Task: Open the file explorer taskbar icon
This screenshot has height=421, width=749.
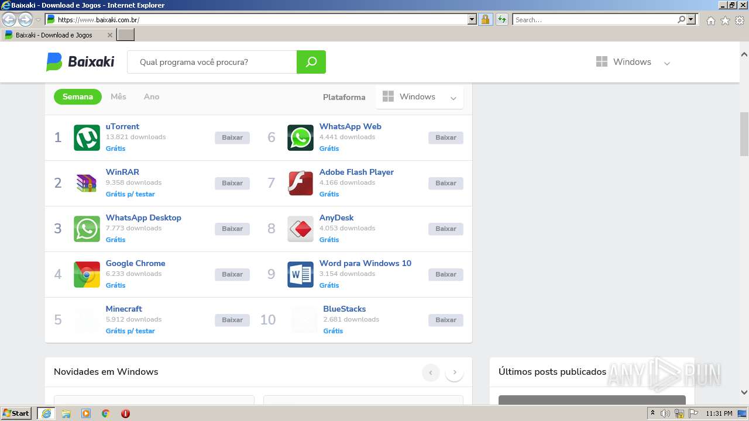Action: [66, 413]
